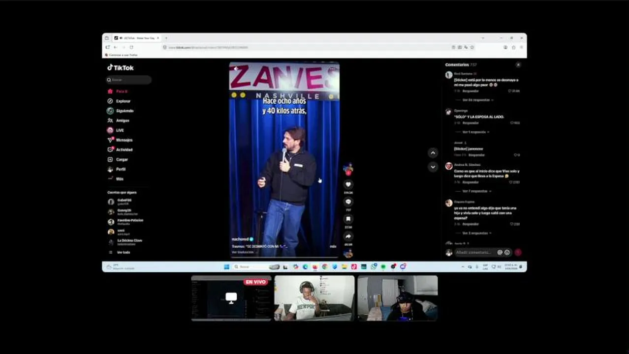The image size is (629, 354).
Task: Open the Windows Start button
Action: (x=226, y=266)
